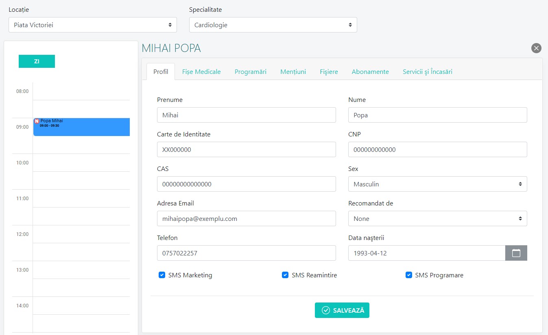
Task: Disable the SMS Programare checkbox
Action: click(408, 275)
